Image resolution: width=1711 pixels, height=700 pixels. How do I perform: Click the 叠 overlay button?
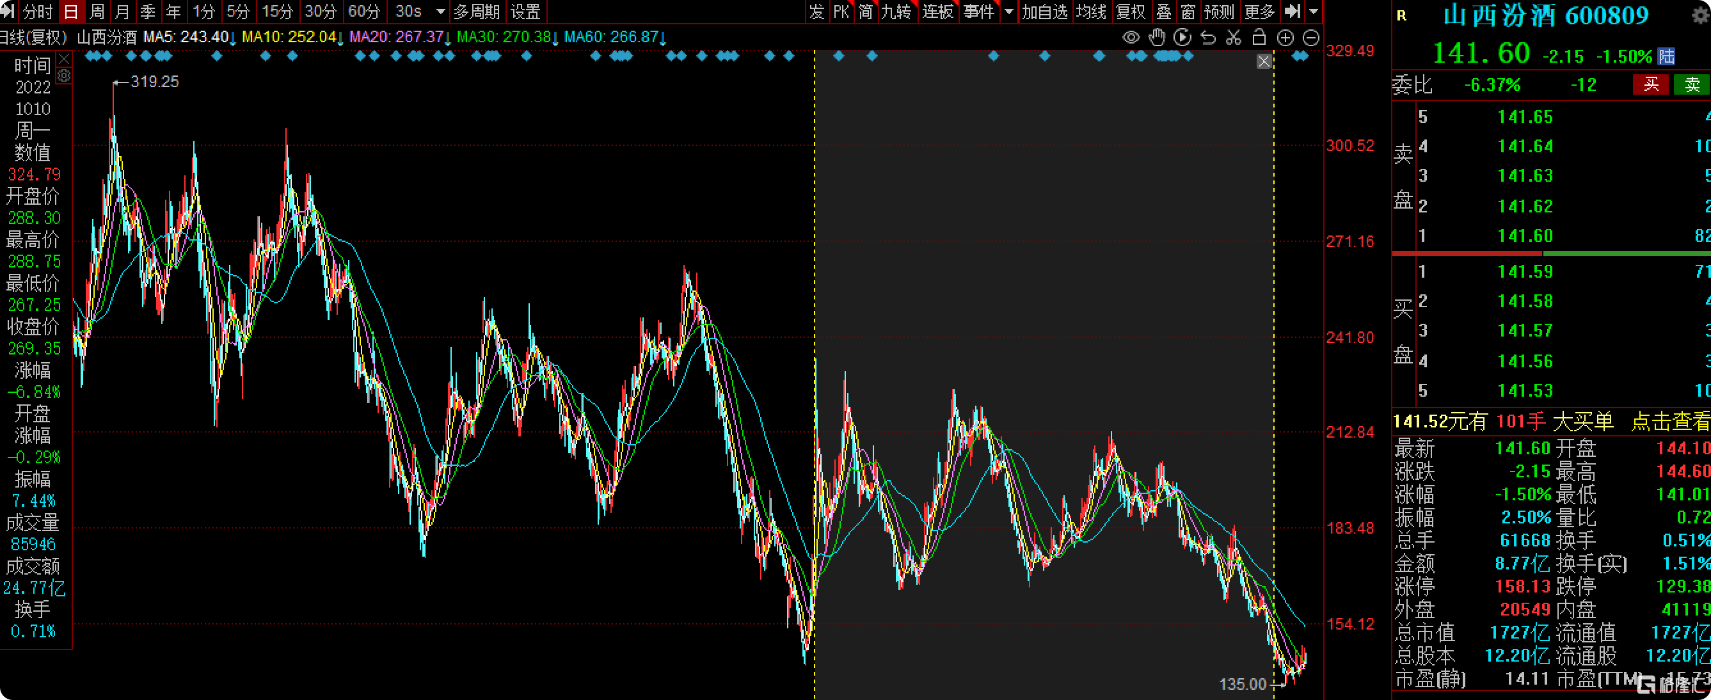pyautogui.click(x=1164, y=12)
